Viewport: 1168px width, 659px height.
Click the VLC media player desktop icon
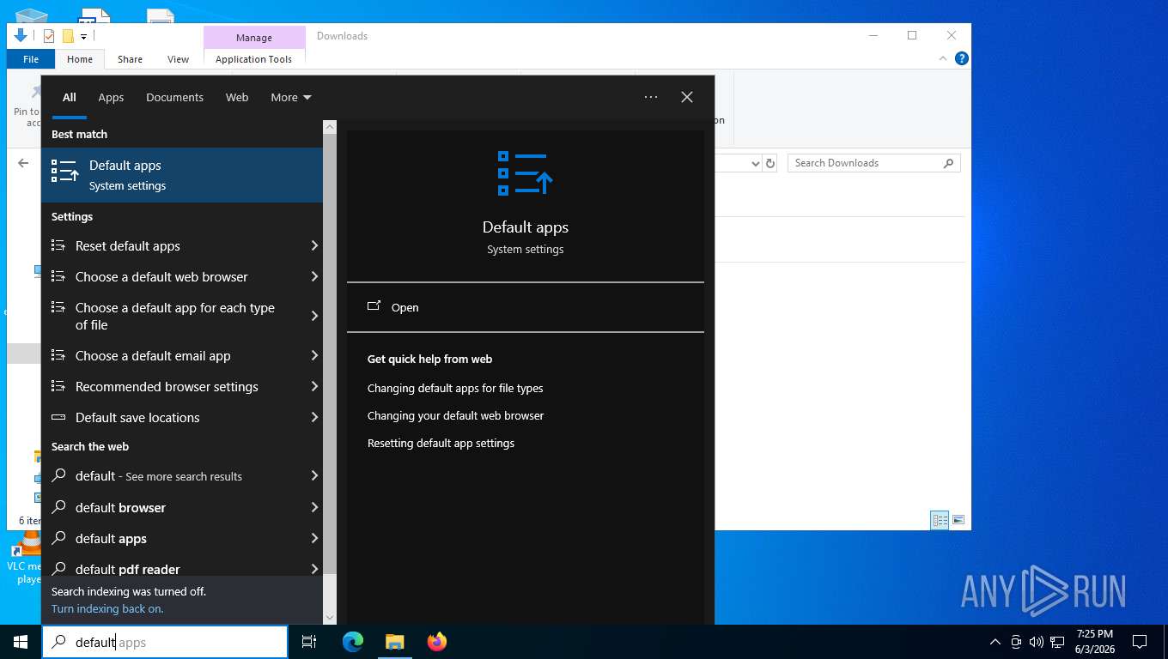tap(26, 558)
